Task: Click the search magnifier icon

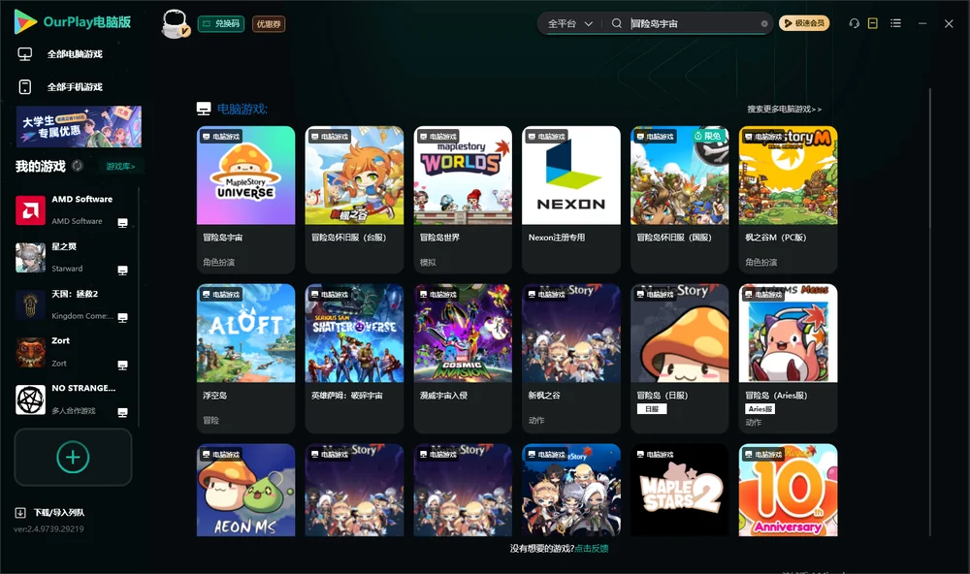Action: point(617,23)
